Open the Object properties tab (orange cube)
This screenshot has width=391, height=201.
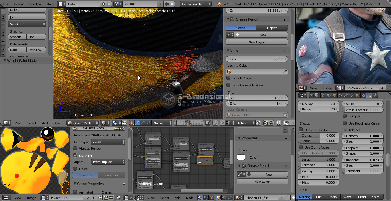(x=335, y=95)
